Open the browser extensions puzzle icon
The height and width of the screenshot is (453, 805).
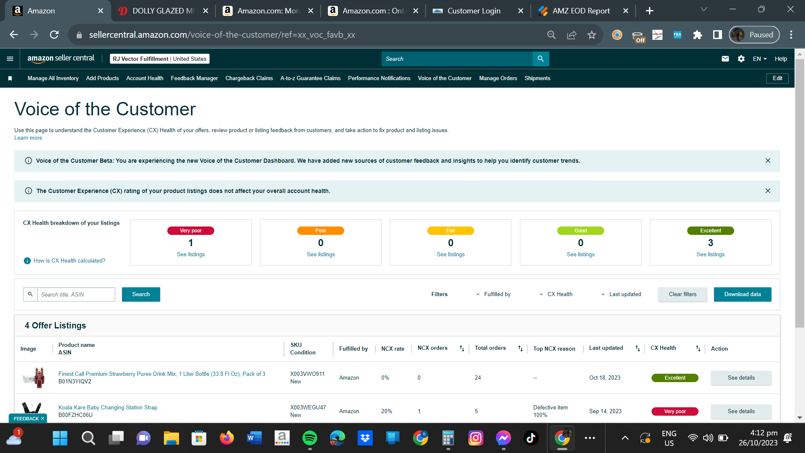pyautogui.click(x=698, y=35)
